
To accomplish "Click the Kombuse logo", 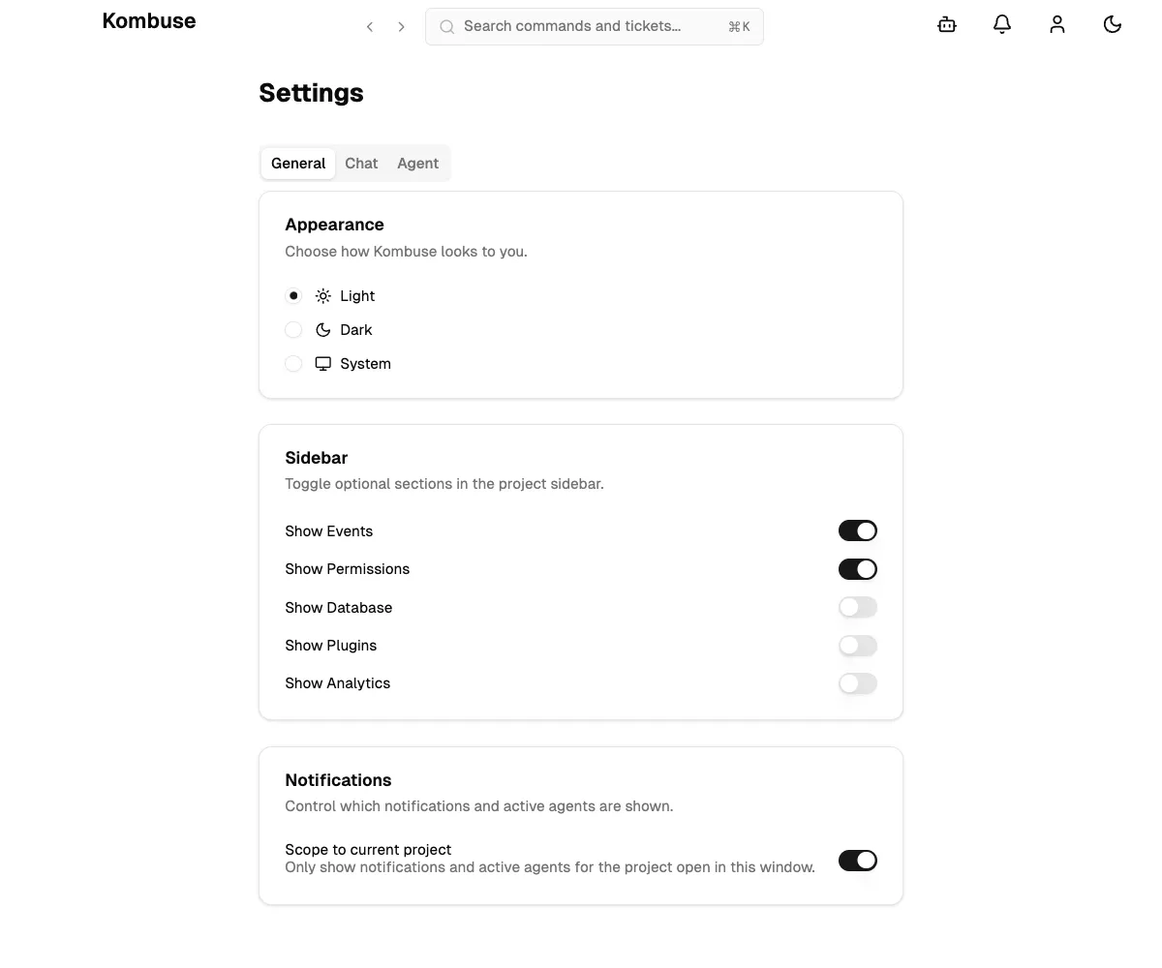I will pyautogui.click(x=149, y=20).
